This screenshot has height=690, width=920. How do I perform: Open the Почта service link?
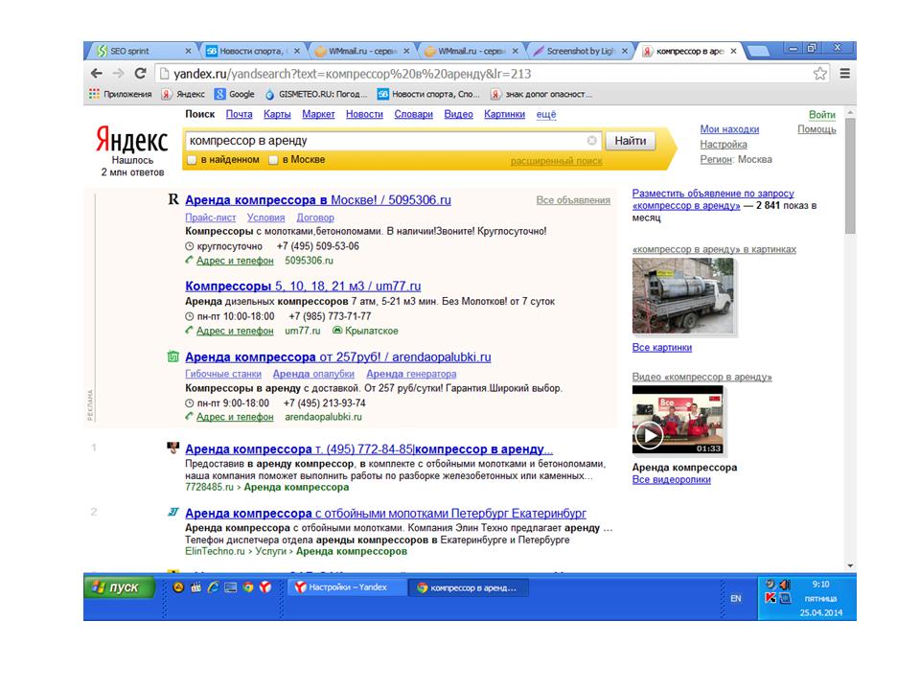click(x=240, y=114)
